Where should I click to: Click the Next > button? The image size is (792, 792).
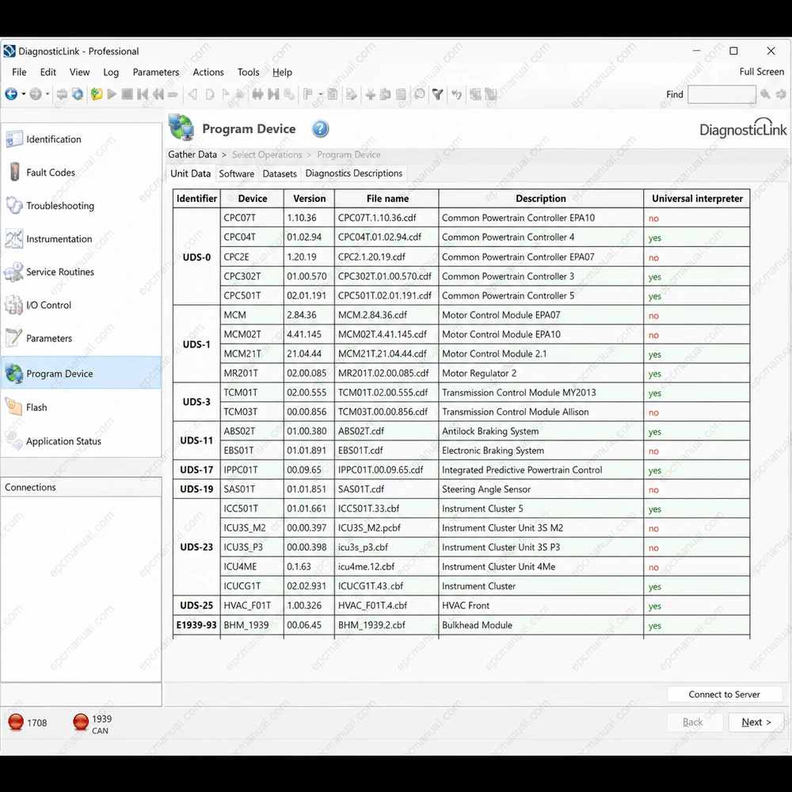click(756, 722)
